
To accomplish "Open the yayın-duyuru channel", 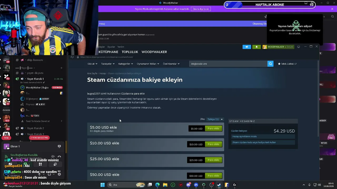I will pos(35,73).
